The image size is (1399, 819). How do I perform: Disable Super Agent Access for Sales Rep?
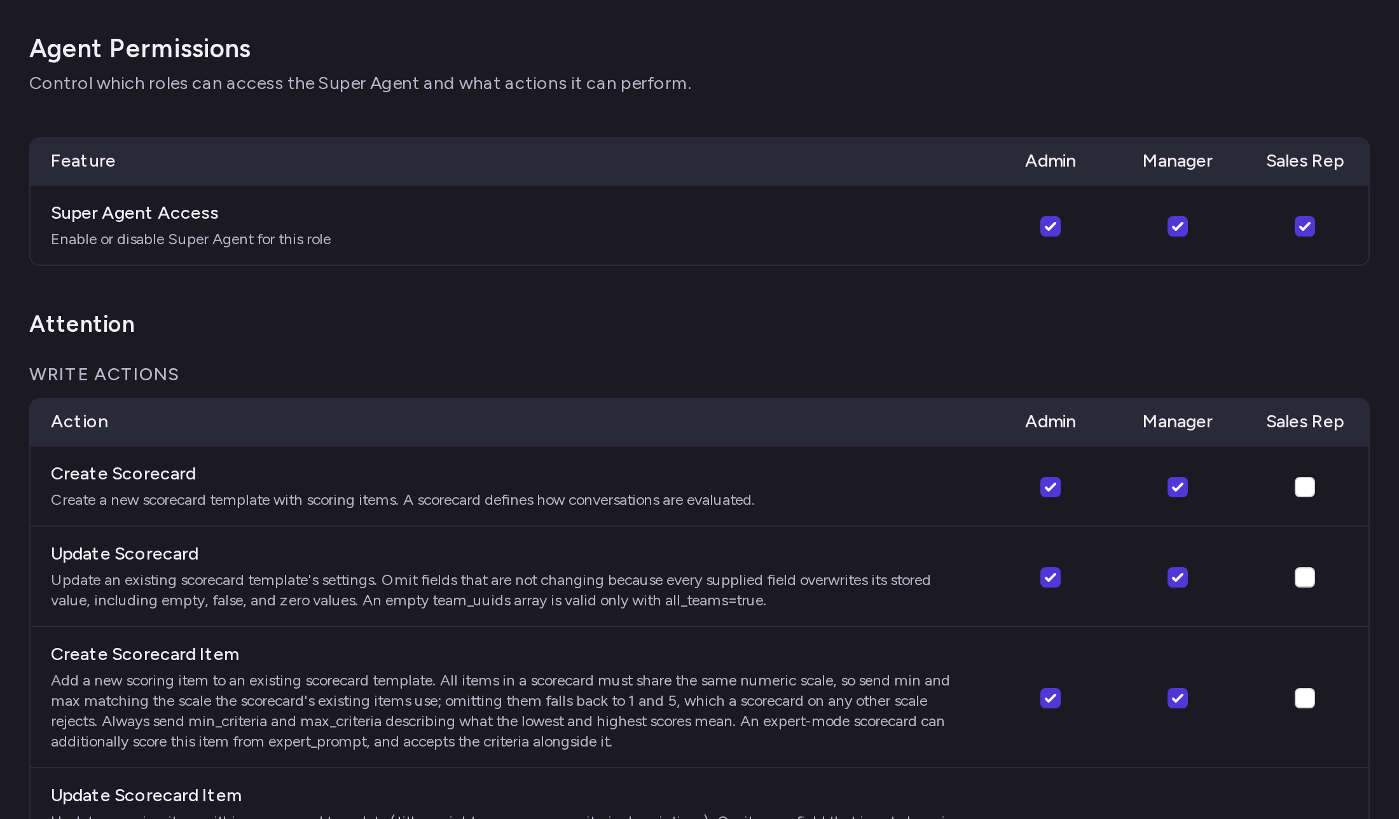pos(1305,226)
